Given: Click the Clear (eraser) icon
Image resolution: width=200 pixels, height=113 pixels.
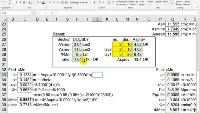Looking at the screenshot, I should point(172,3).
